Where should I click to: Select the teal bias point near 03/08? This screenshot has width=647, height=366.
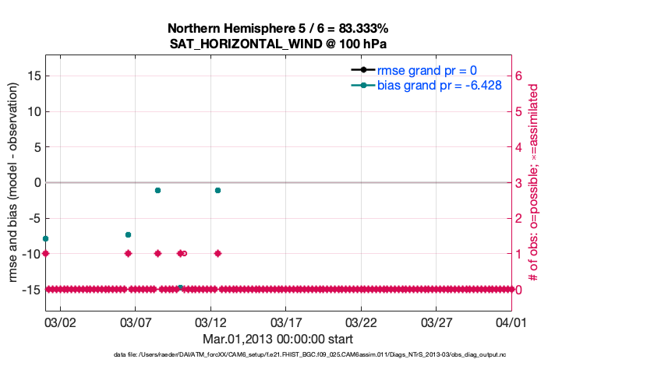click(157, 190)
